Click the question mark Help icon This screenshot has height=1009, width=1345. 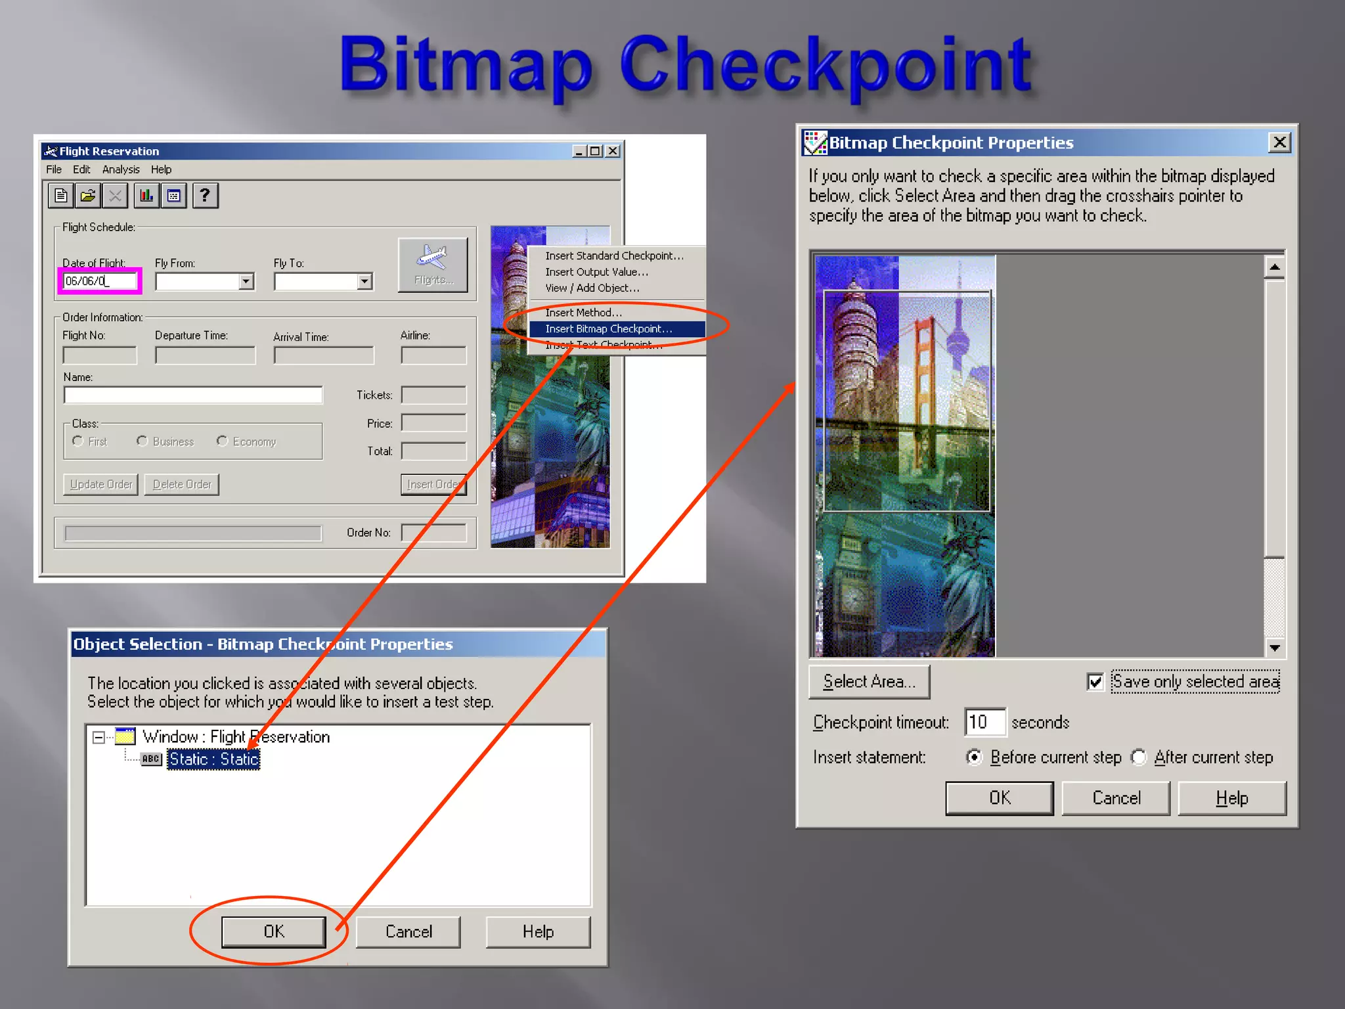pos(205,196)
